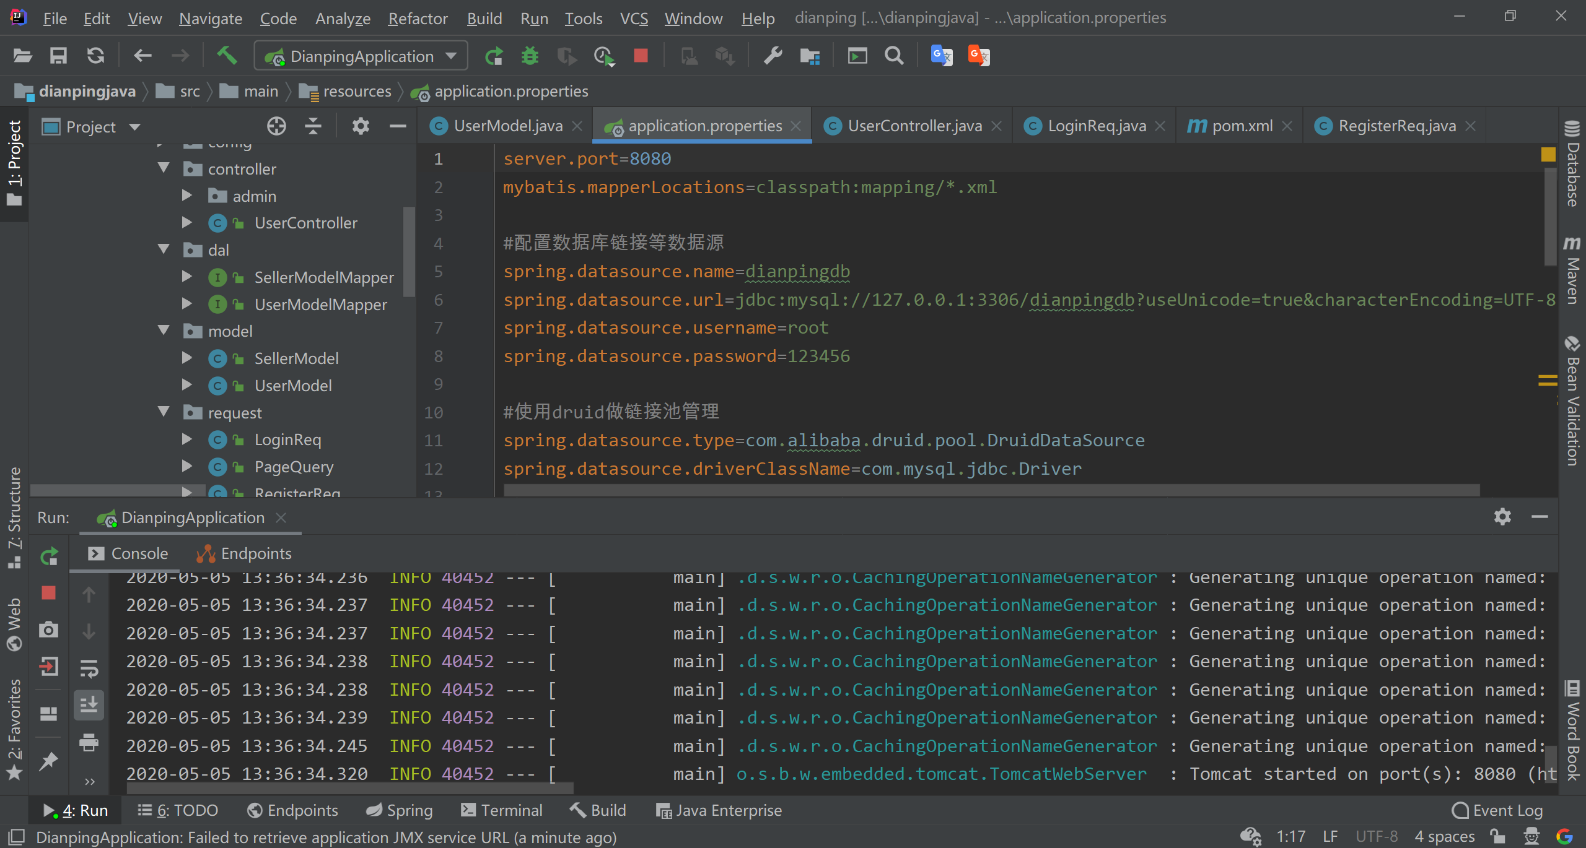Open the Java Enterprise tool window
The image size is (1586, 848).
(x=719, y=810)
